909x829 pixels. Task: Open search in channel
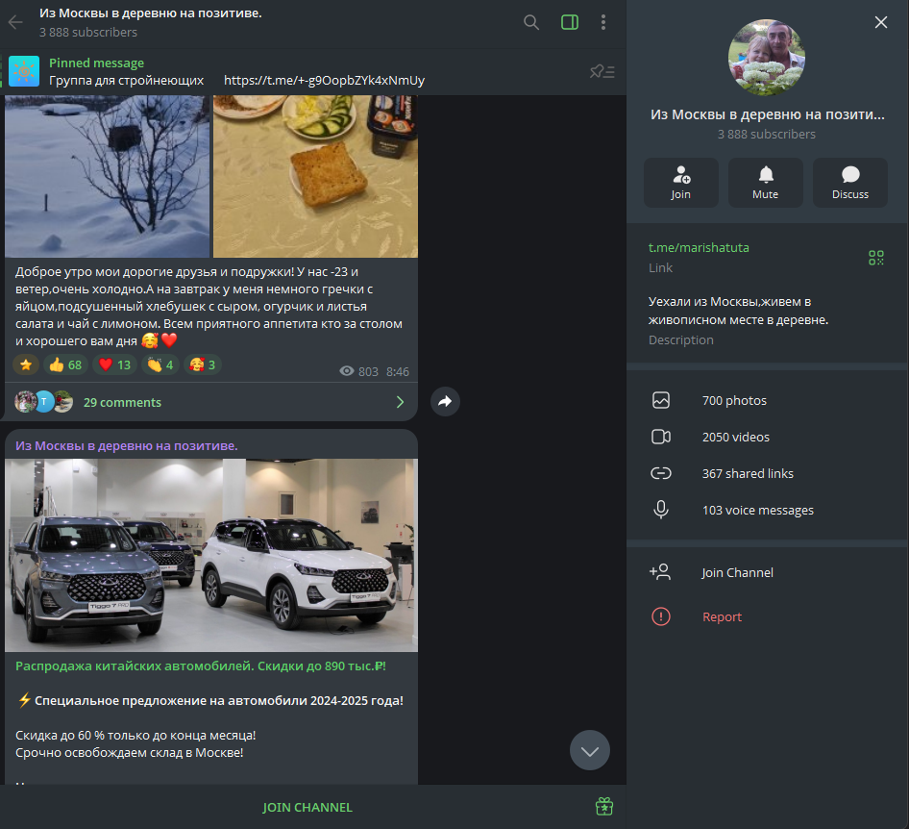[x=531, y=23]
